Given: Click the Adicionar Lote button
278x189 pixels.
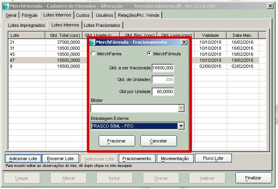Looking at the screenshot, I should click(23, 159).
